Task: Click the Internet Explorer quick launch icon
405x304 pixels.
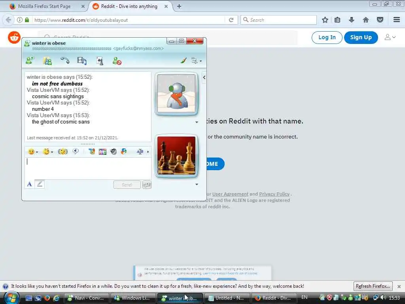Action: pyautogui.click(x=56, y=298)
